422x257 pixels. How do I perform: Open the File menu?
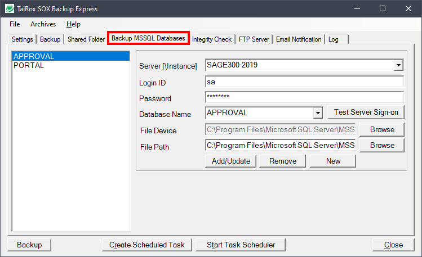[x=15, y=24]
